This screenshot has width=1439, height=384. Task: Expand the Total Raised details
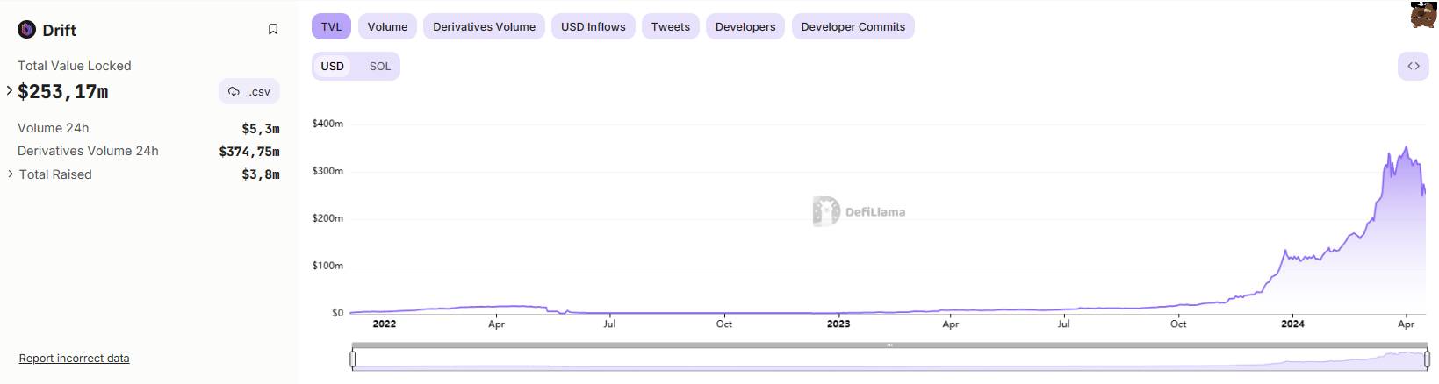[11, 174]
